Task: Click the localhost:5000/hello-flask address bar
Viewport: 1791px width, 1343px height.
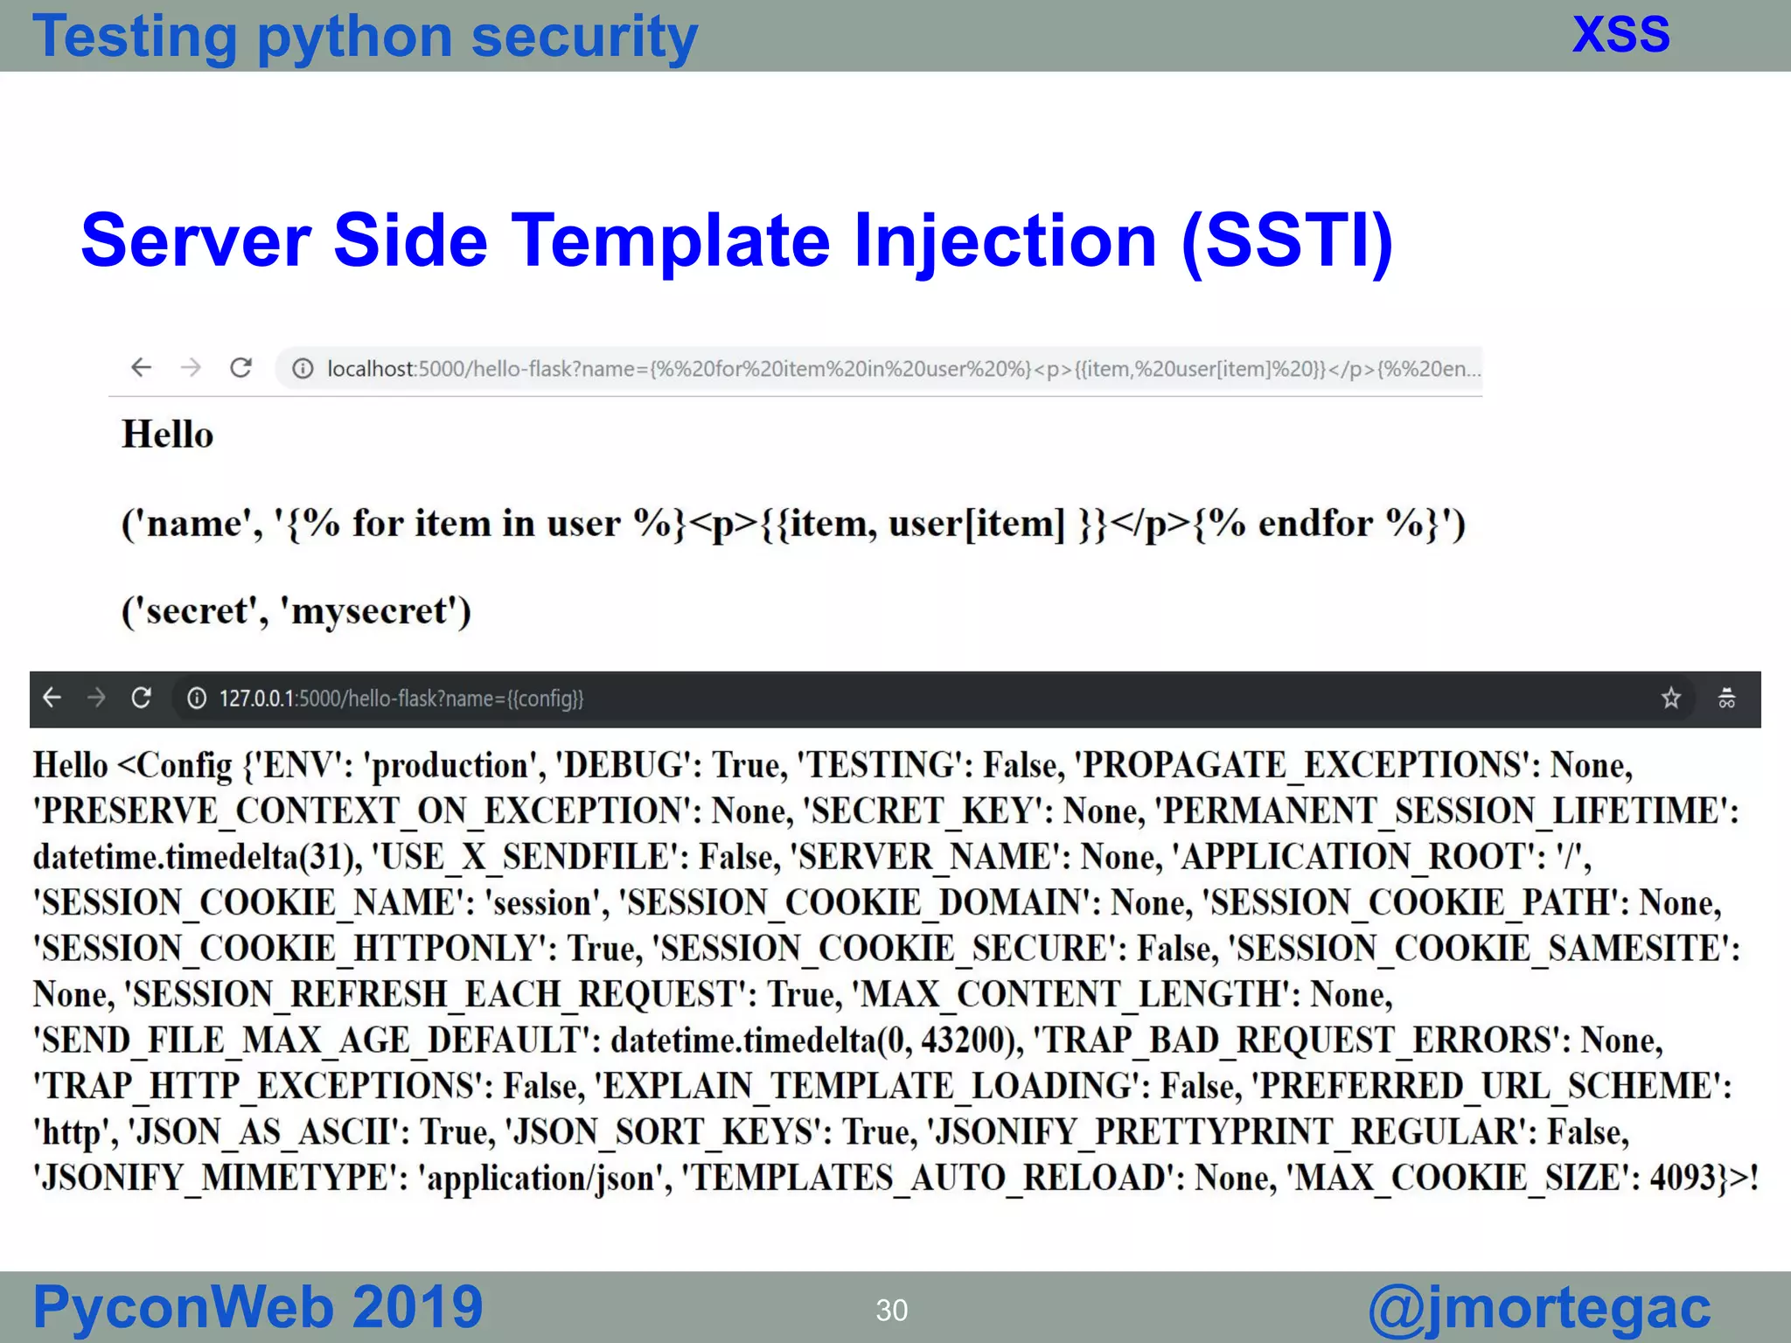Action: click(x=878, y=369)
